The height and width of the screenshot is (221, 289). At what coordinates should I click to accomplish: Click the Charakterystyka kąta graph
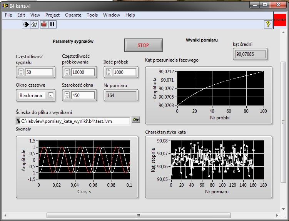(x=217, y=160)
